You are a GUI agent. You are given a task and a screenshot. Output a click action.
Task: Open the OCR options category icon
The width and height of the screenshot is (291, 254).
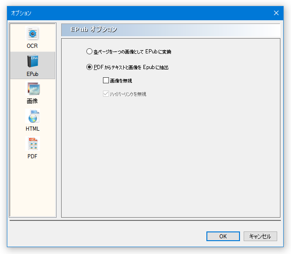point(33,34)
